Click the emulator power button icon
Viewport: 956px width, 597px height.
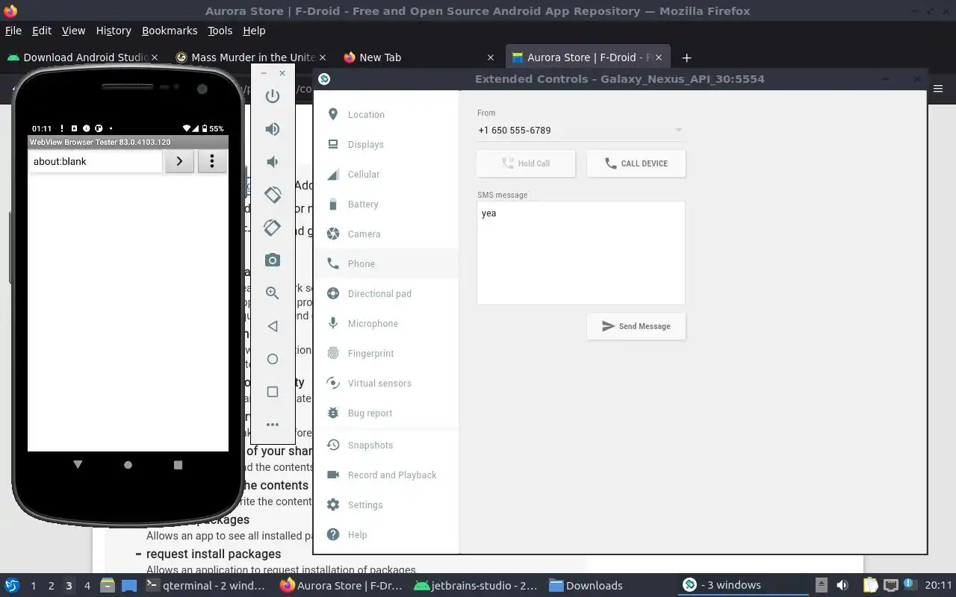(x=273, y=96)
